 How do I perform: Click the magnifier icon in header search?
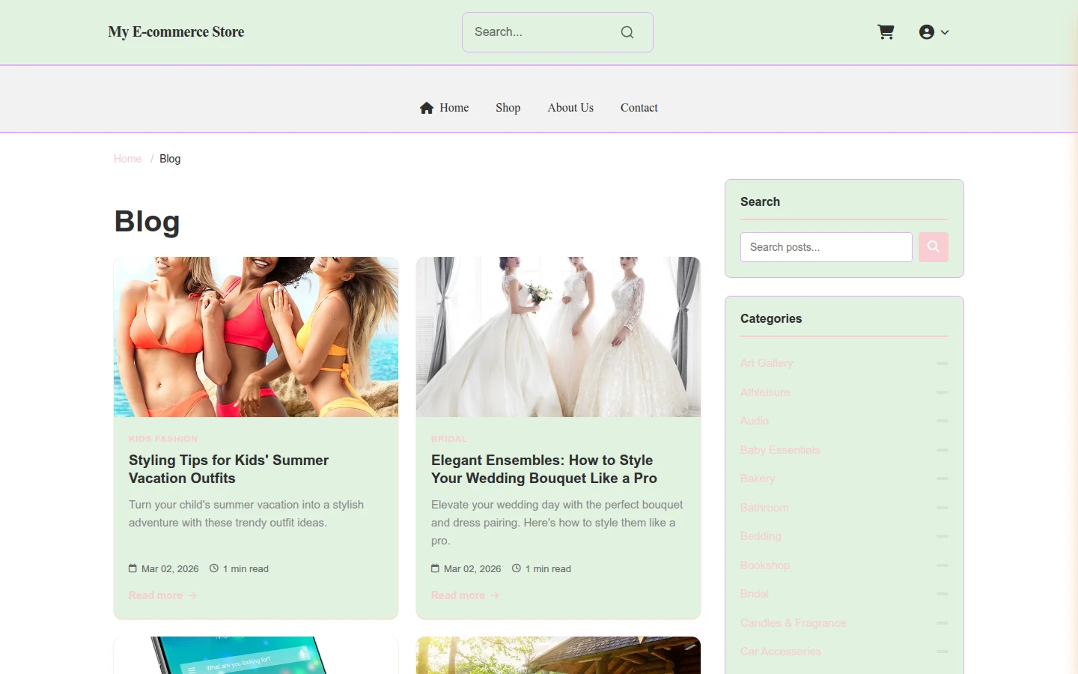[x=627, y=32]
